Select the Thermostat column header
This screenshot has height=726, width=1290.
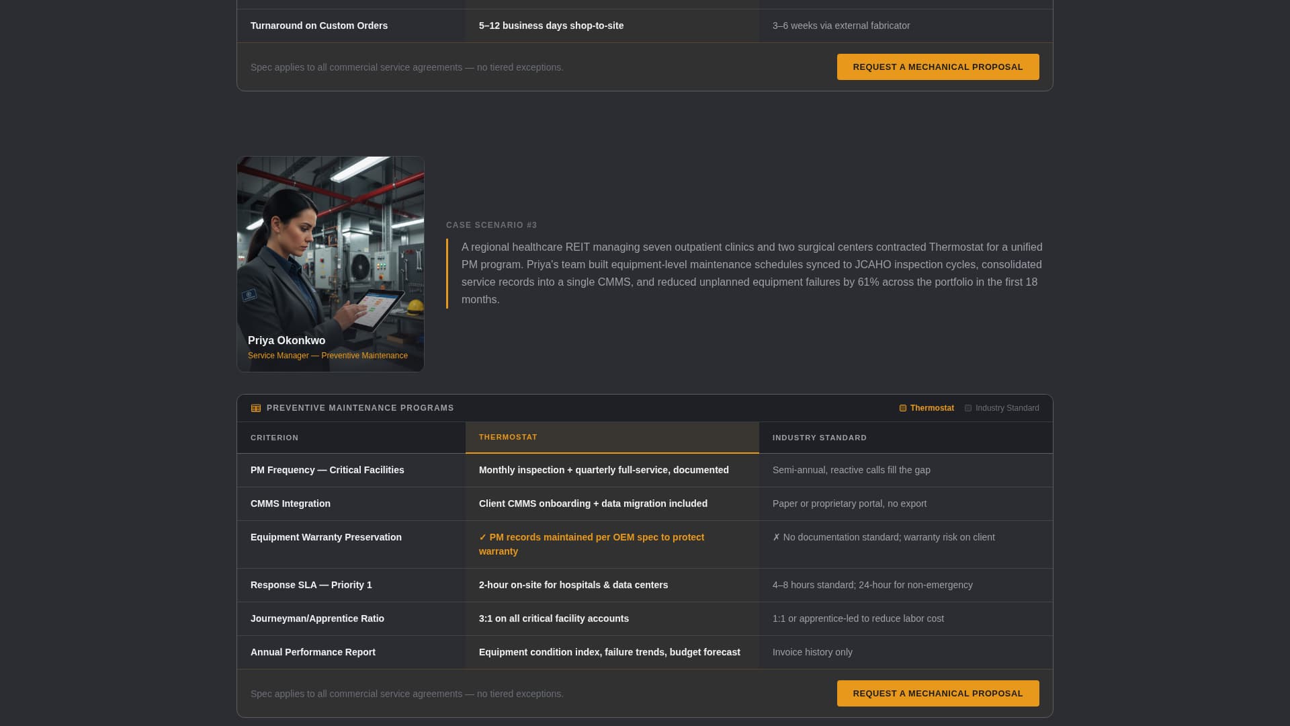[x=612, y=437]
